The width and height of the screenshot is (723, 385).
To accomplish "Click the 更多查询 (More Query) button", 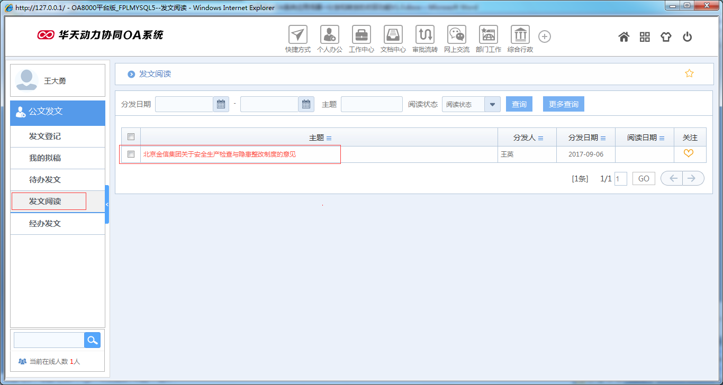I will (x=563, y=104).
